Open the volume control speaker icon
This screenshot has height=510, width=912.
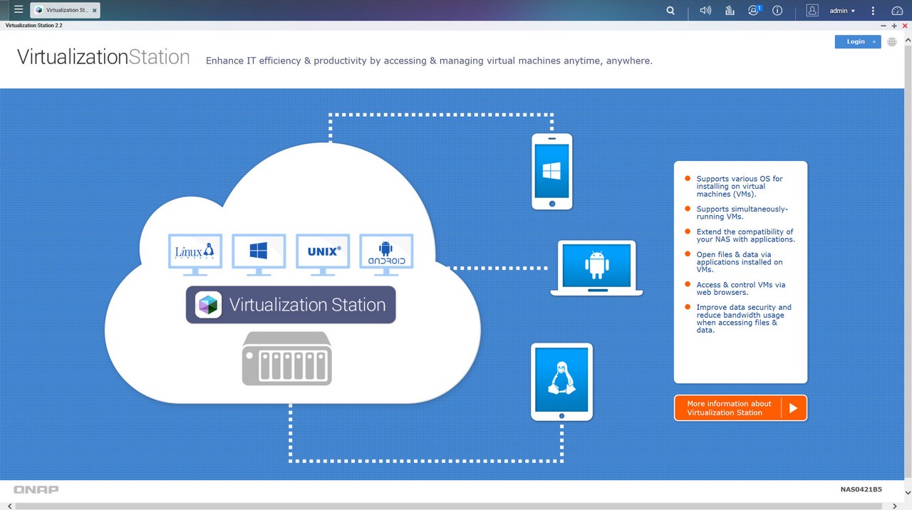click(x=705, y=11)
